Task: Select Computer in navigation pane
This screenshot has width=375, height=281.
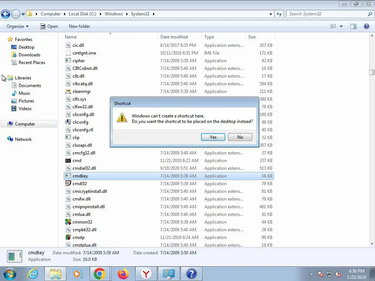Action: tap(29, 124)
